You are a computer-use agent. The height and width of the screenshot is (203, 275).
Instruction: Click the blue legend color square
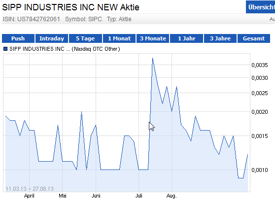[x=5, y=49]
